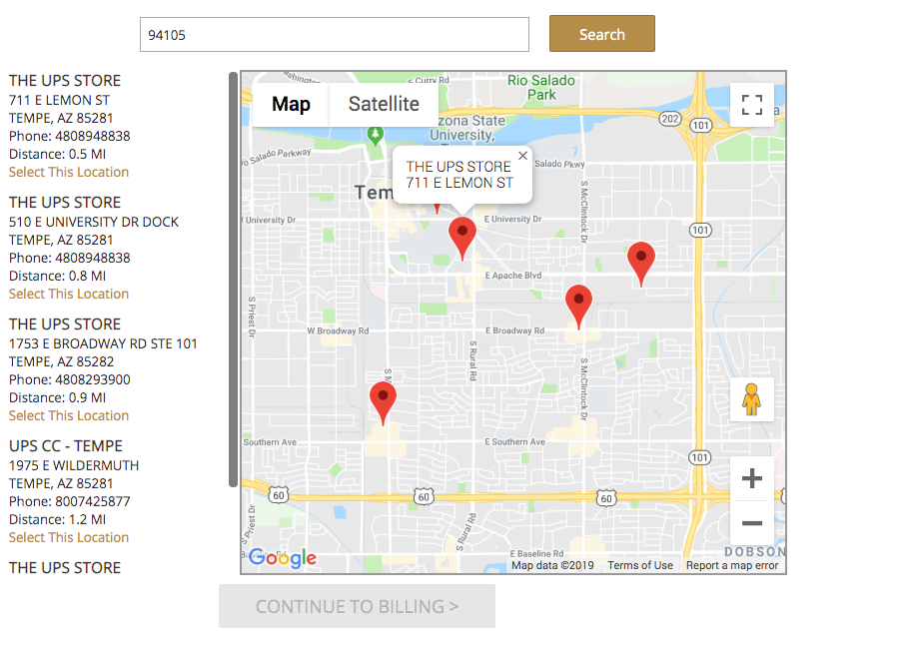Select the map pin just above Southern Ave

(x=383, y=402)
